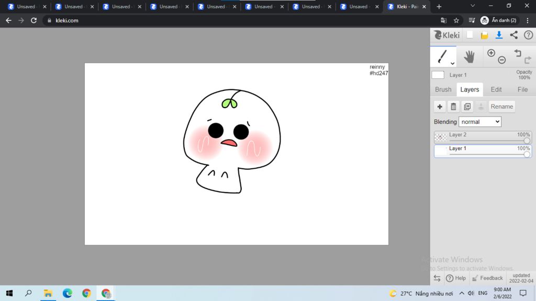Open the Blending mode dropdown

(479, 122)
